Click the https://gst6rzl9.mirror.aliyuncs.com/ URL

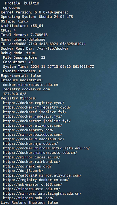pyautogui.click(x=42, y=175)
